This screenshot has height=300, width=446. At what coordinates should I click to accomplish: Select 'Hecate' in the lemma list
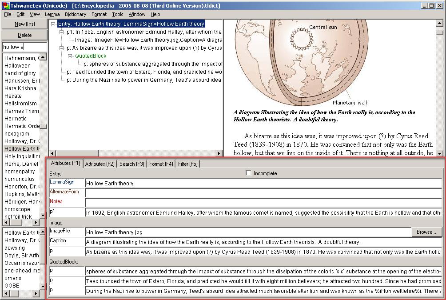click(13, 96)
